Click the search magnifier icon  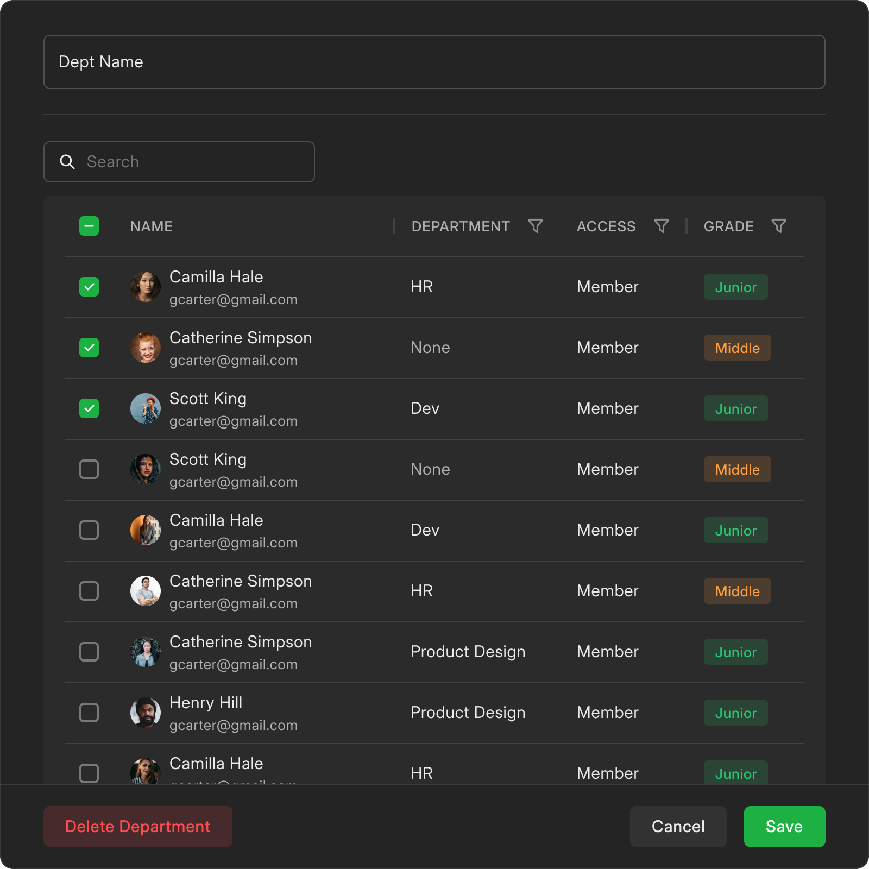(x=67, y=162)
